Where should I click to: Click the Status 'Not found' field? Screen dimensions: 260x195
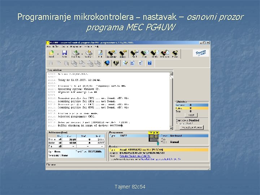click(x=176, y=136)
